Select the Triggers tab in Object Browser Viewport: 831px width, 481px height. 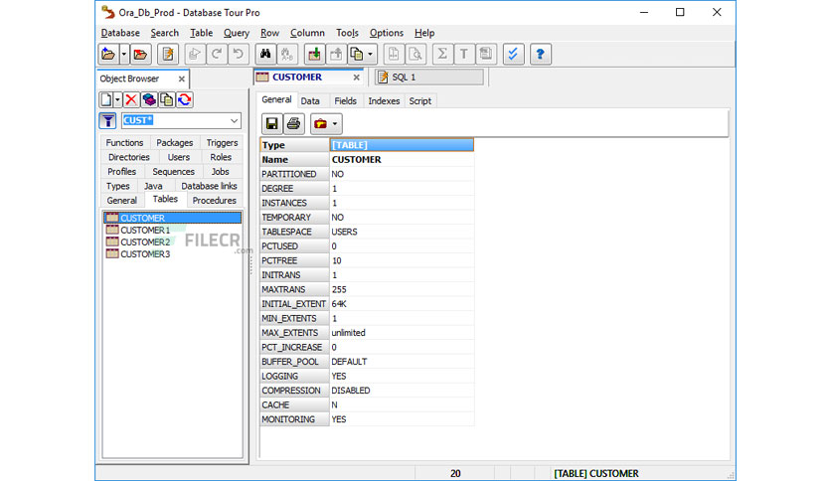pyautogui.click(x=222, y=142)
